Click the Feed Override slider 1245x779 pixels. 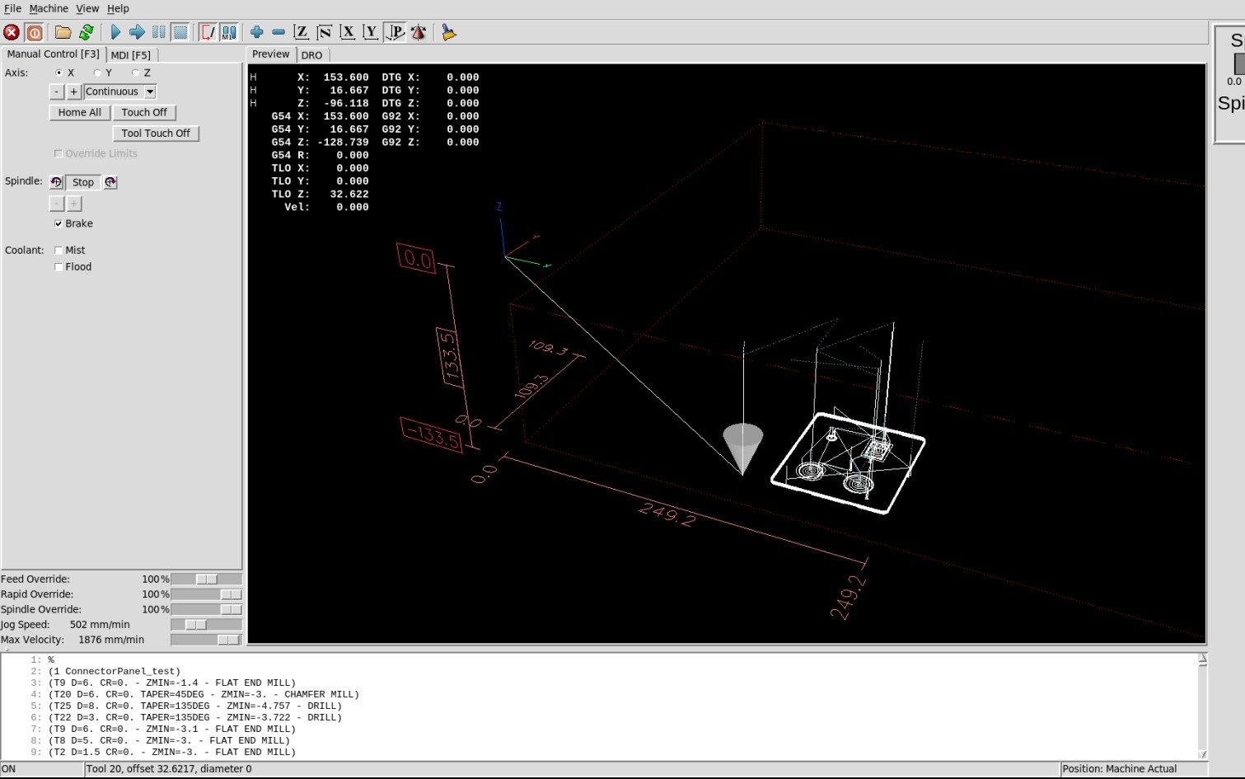pos(206,580)
